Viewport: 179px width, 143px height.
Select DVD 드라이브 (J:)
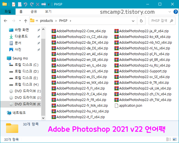pos(28,97)
